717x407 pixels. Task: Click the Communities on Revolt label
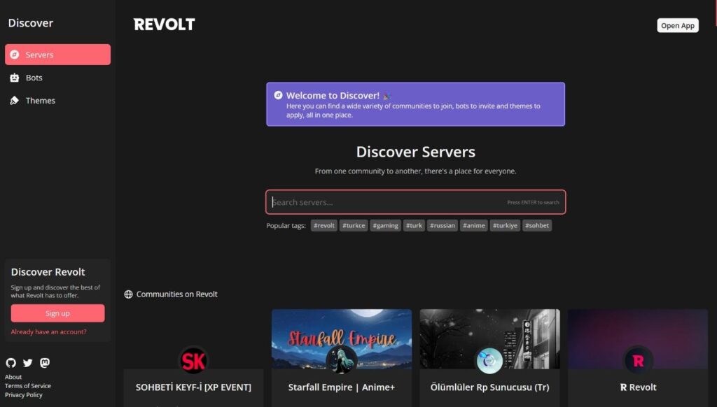176,294
